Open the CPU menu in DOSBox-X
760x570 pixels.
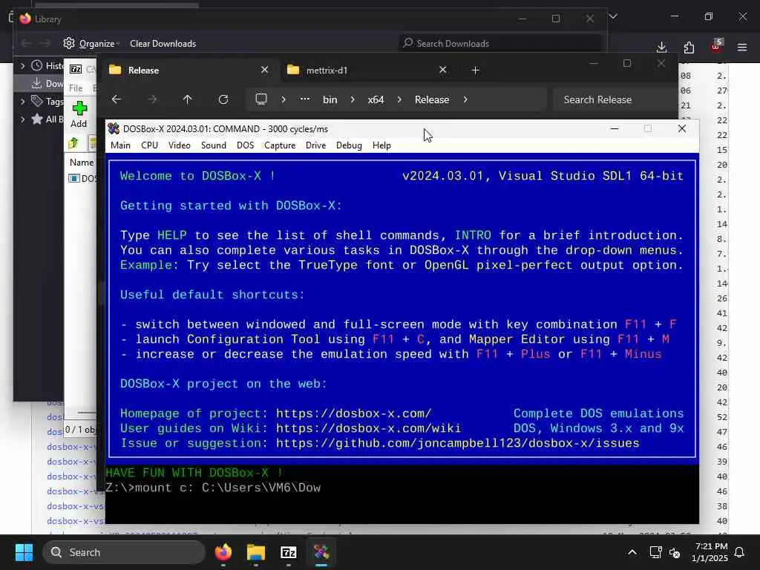(x=149, y=145)
